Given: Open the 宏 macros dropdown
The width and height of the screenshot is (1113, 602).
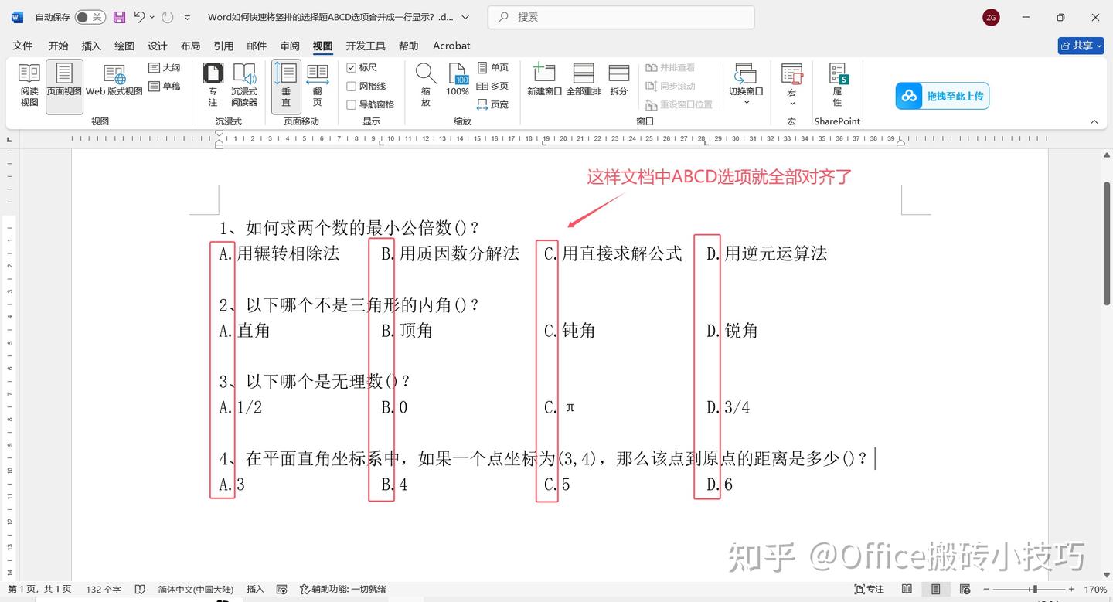Looking at the screenshot, I should tap(791, 85).
